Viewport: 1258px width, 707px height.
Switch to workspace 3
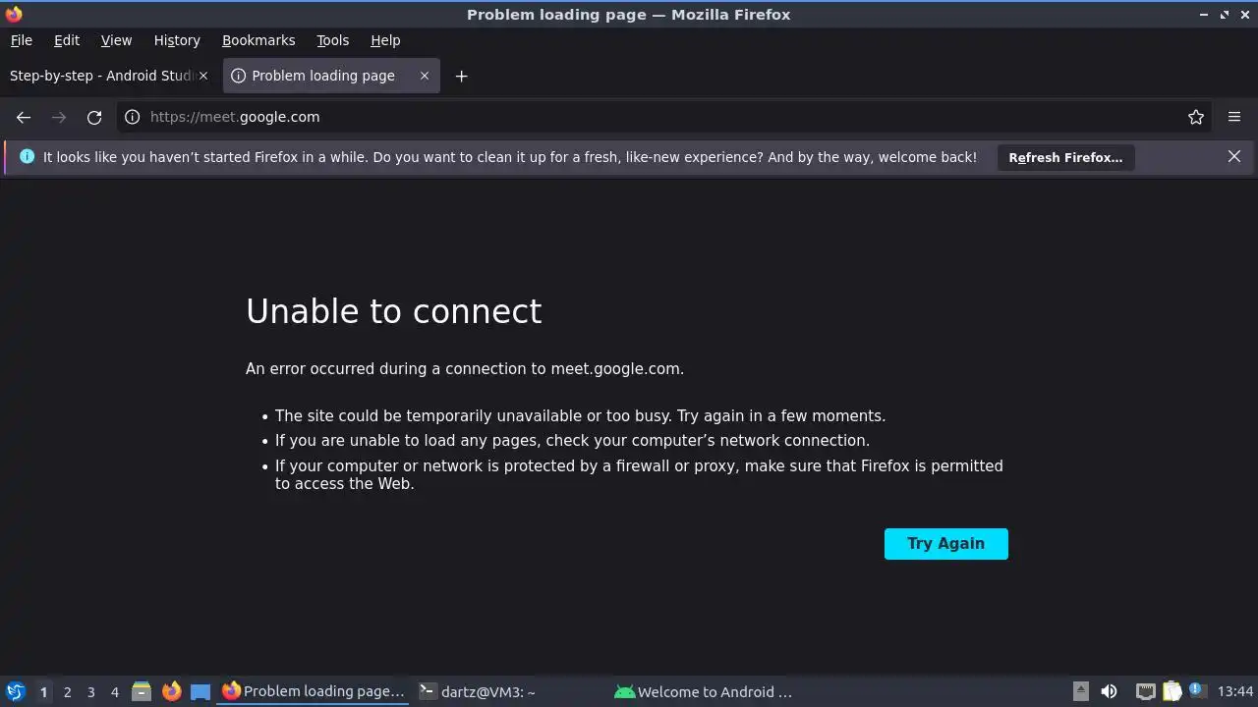coord(90,692)
